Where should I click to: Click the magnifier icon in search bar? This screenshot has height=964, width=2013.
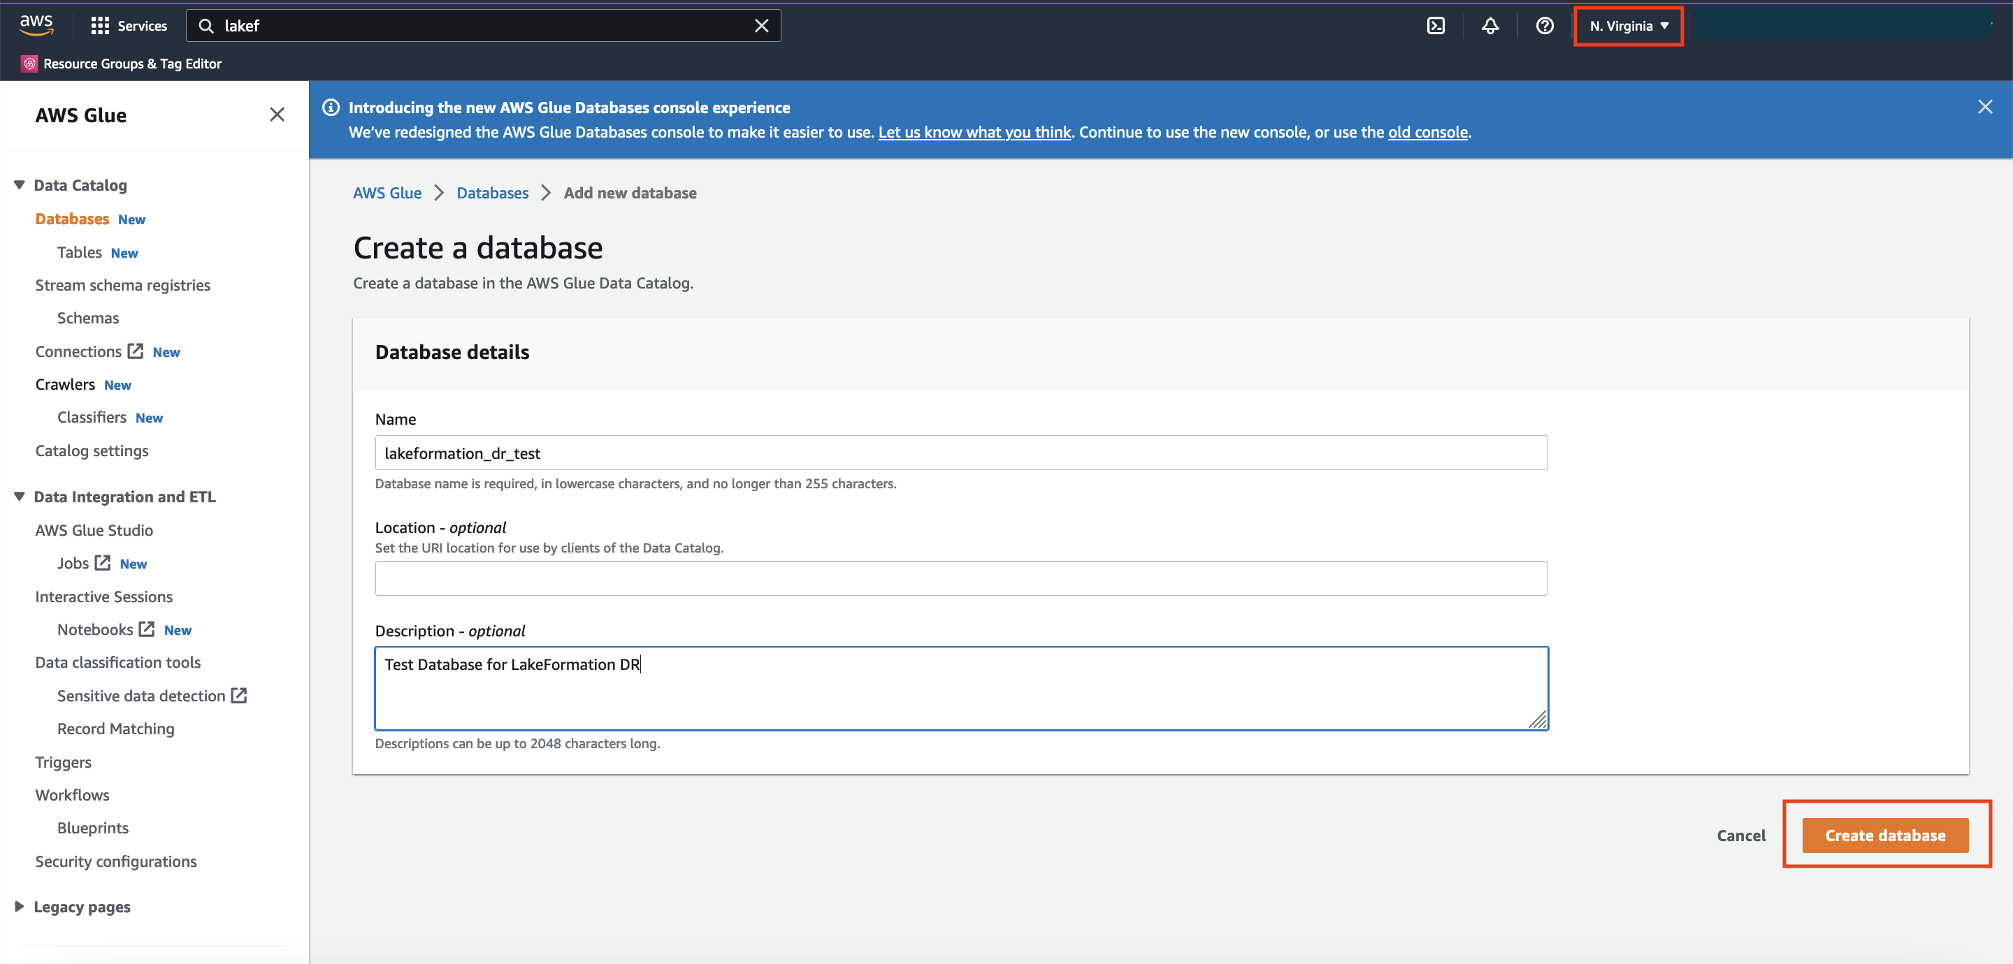click(x=205, y=26)
